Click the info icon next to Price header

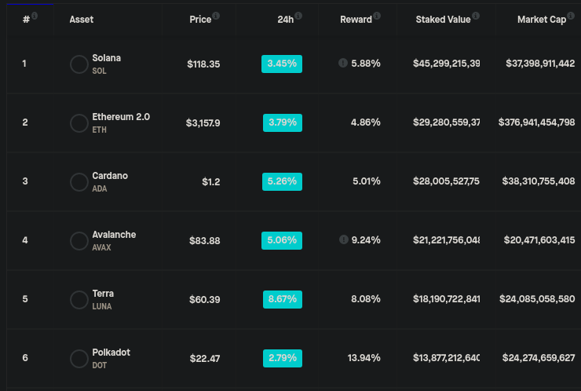coord(216,16)
